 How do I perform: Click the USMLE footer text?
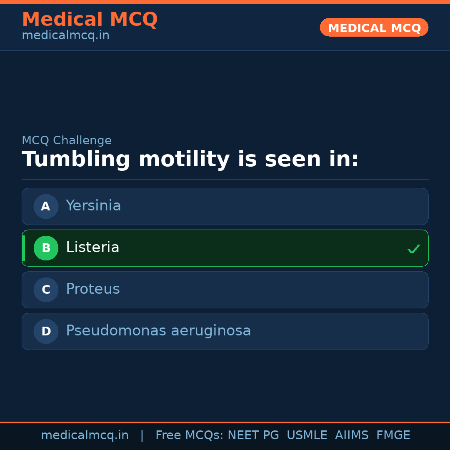(307, 435)
